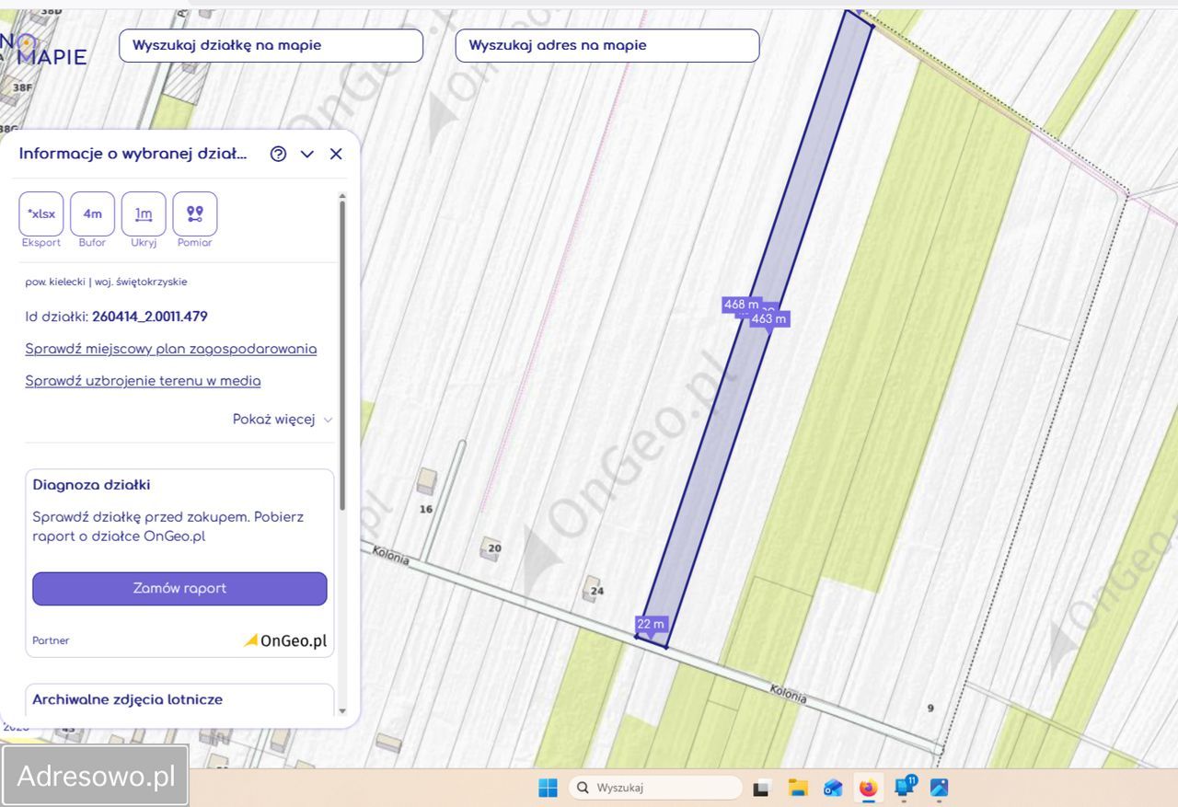Open Task View on the taskbar
The height and width of the screenshot is (807, 1178).
coord(761,788)
